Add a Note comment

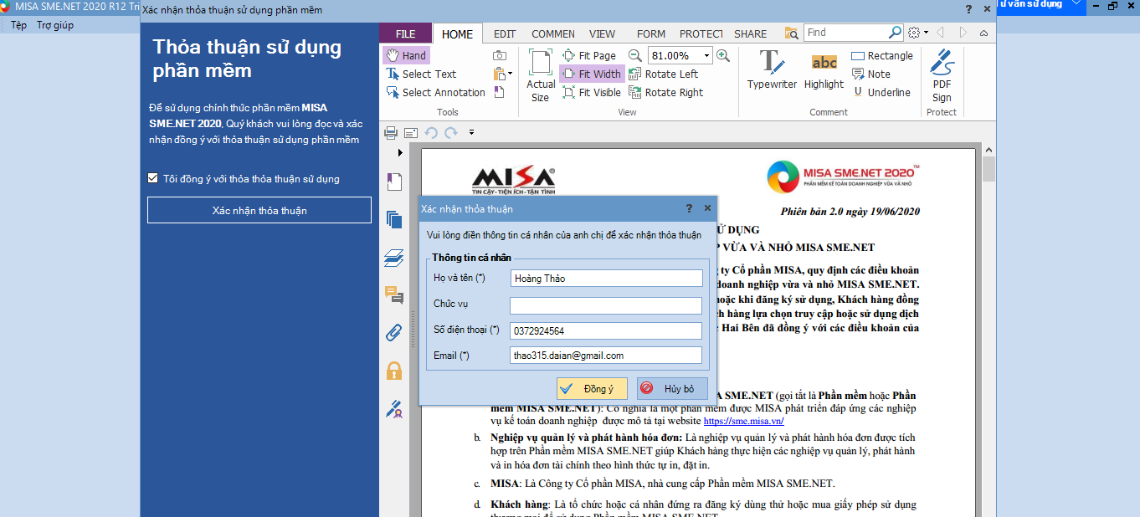point(870,74)
